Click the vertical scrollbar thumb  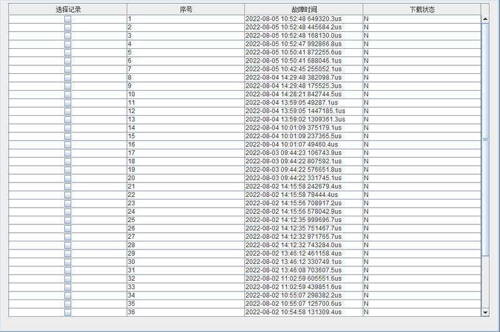pyautogui.click(x=485, y=139)
